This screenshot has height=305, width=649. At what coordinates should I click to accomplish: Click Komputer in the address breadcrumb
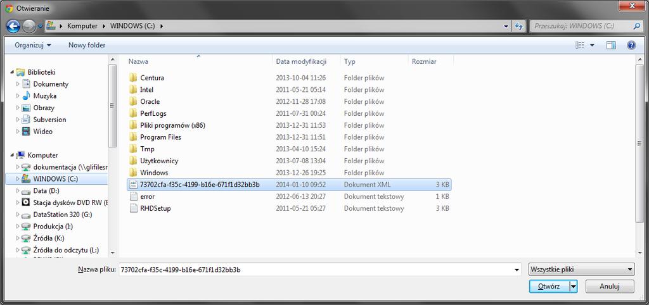pyautogui.click(x=82, y=25)
